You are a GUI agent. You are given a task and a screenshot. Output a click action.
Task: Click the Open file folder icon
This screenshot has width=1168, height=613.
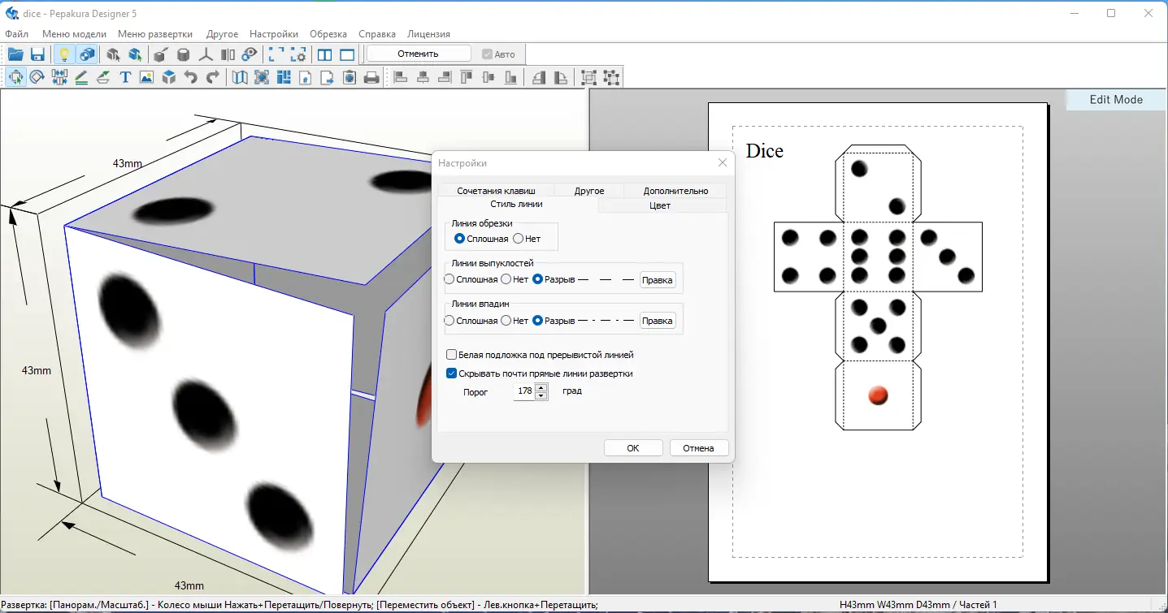15,54
